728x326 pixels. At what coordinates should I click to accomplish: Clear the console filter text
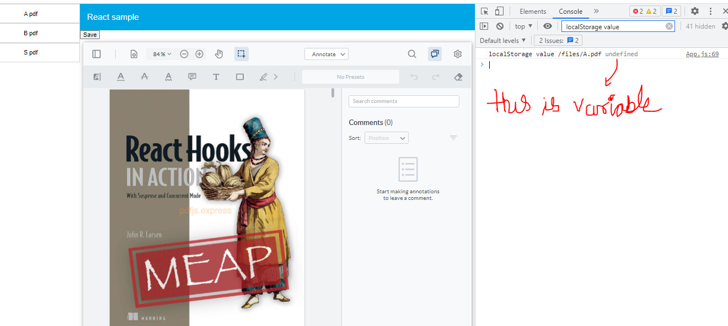point(670,26)
